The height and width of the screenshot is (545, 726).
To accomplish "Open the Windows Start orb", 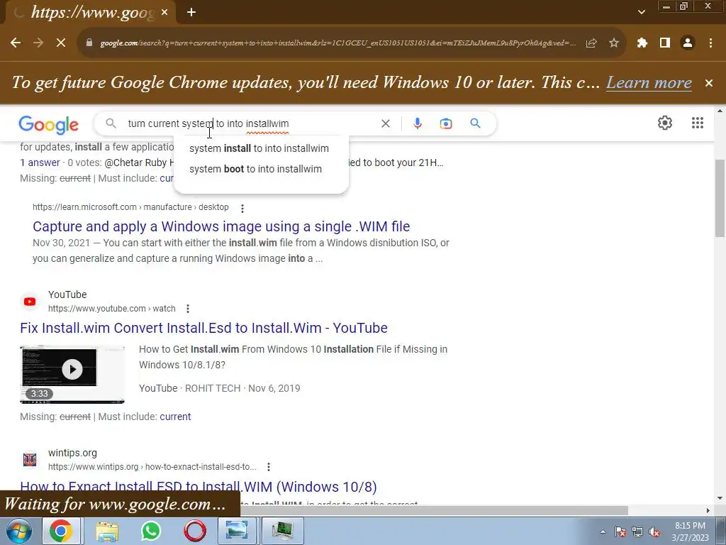I will [18, 531].
